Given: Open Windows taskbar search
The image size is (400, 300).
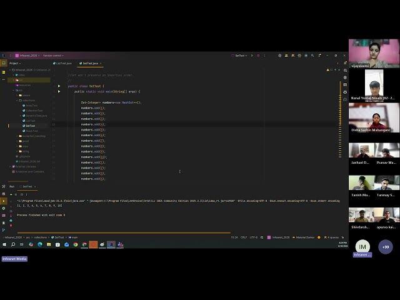Looking at the screenshot, I should (x=13, y=244).
